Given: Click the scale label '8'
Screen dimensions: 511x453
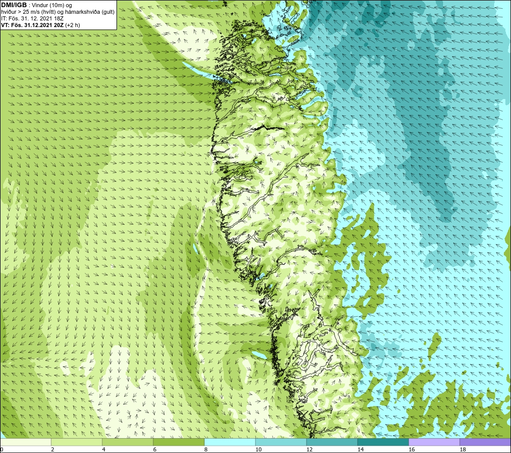Looking at the screenshot, I should pos(206,449).
